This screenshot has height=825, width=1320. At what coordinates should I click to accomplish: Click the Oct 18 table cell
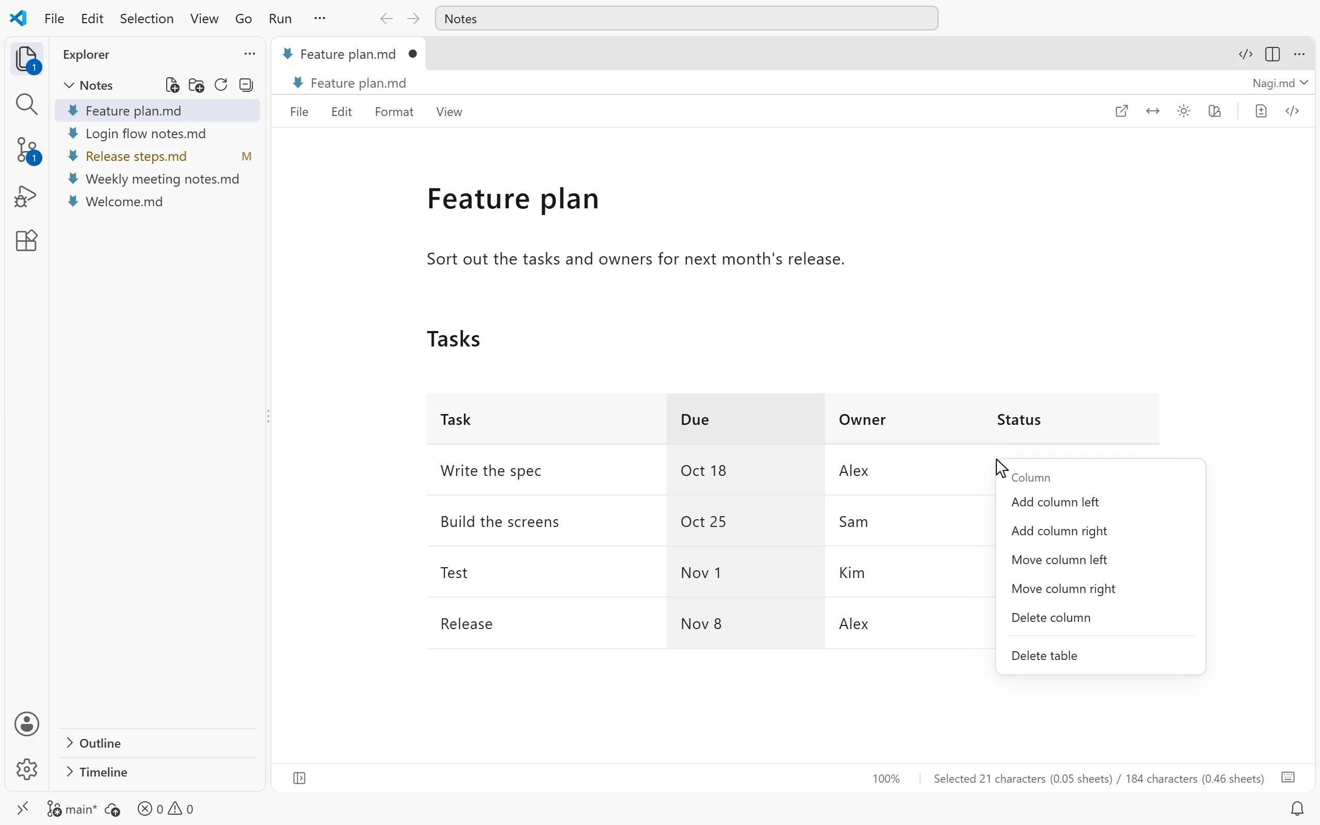click(745, 470)
